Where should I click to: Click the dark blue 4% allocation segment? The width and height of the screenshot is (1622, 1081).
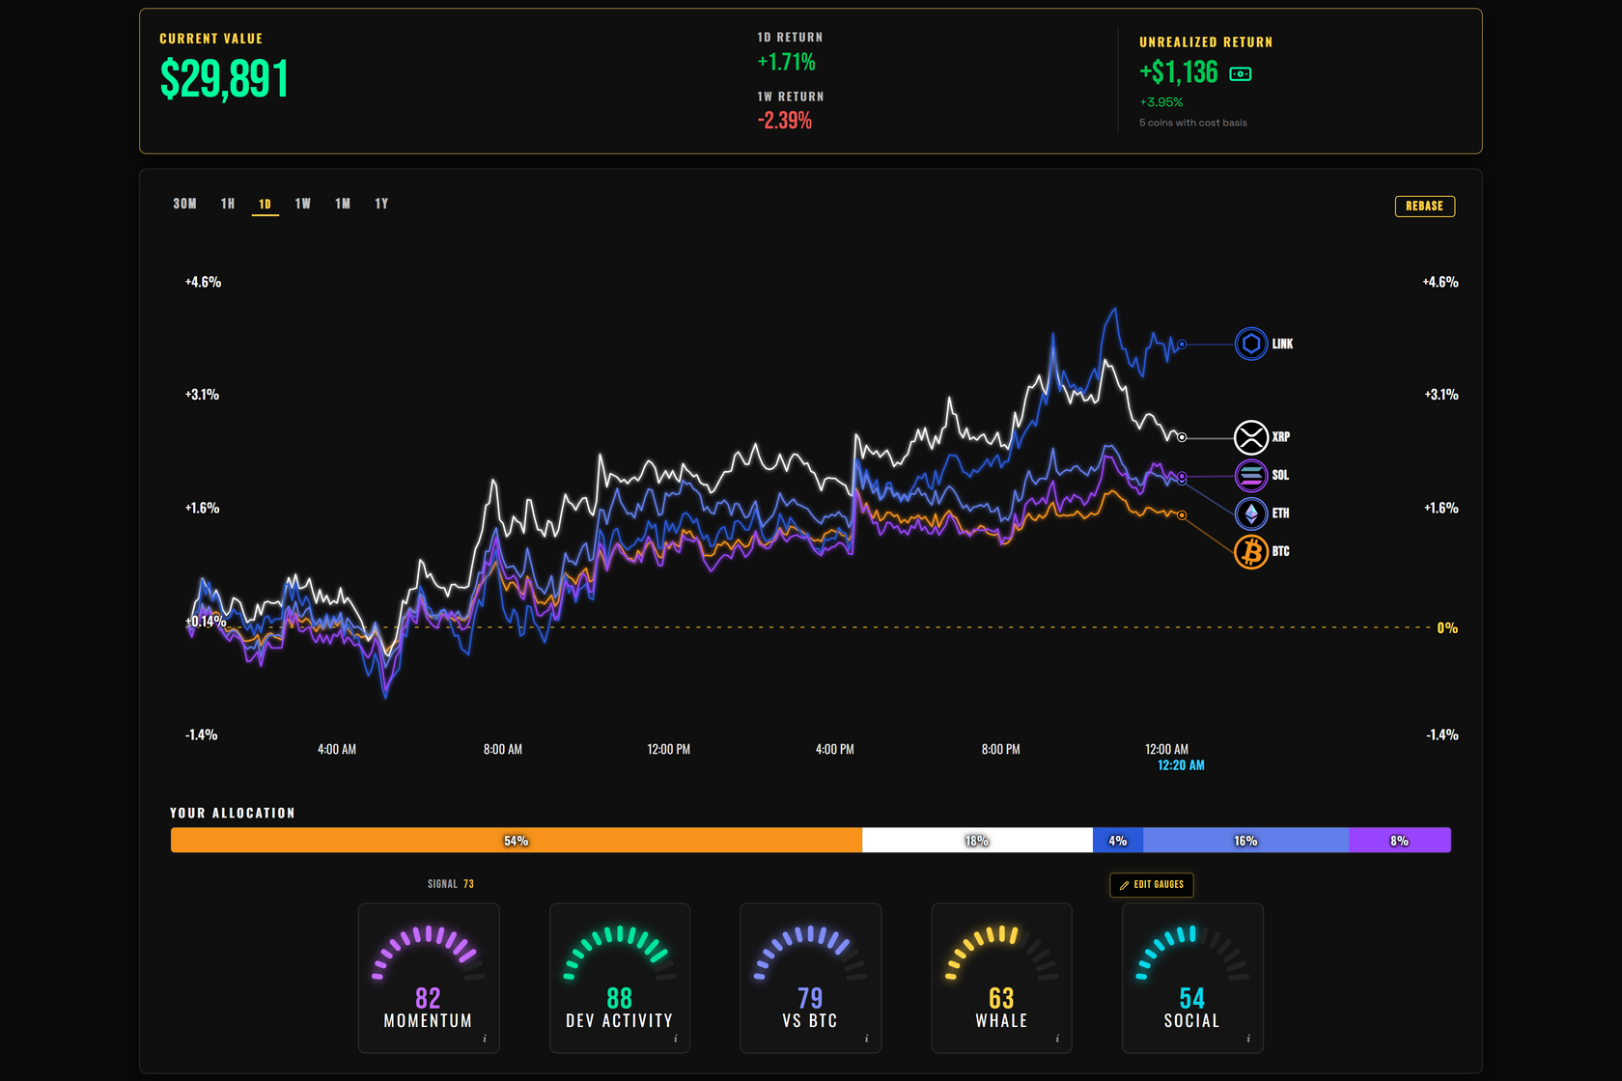(1118, 841)
